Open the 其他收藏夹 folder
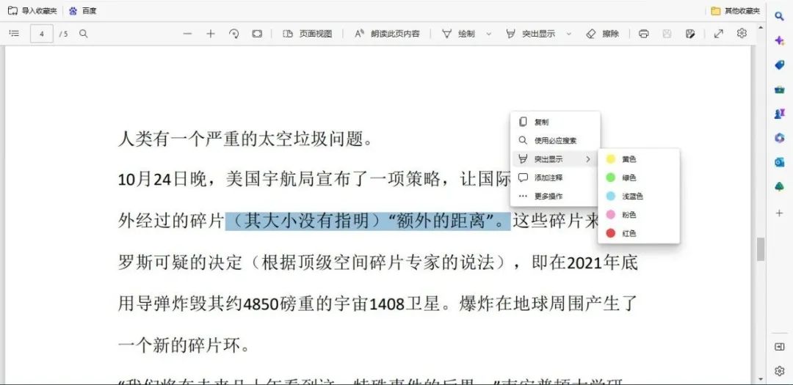This screenshot has width=793, height=385. (735, 10)
